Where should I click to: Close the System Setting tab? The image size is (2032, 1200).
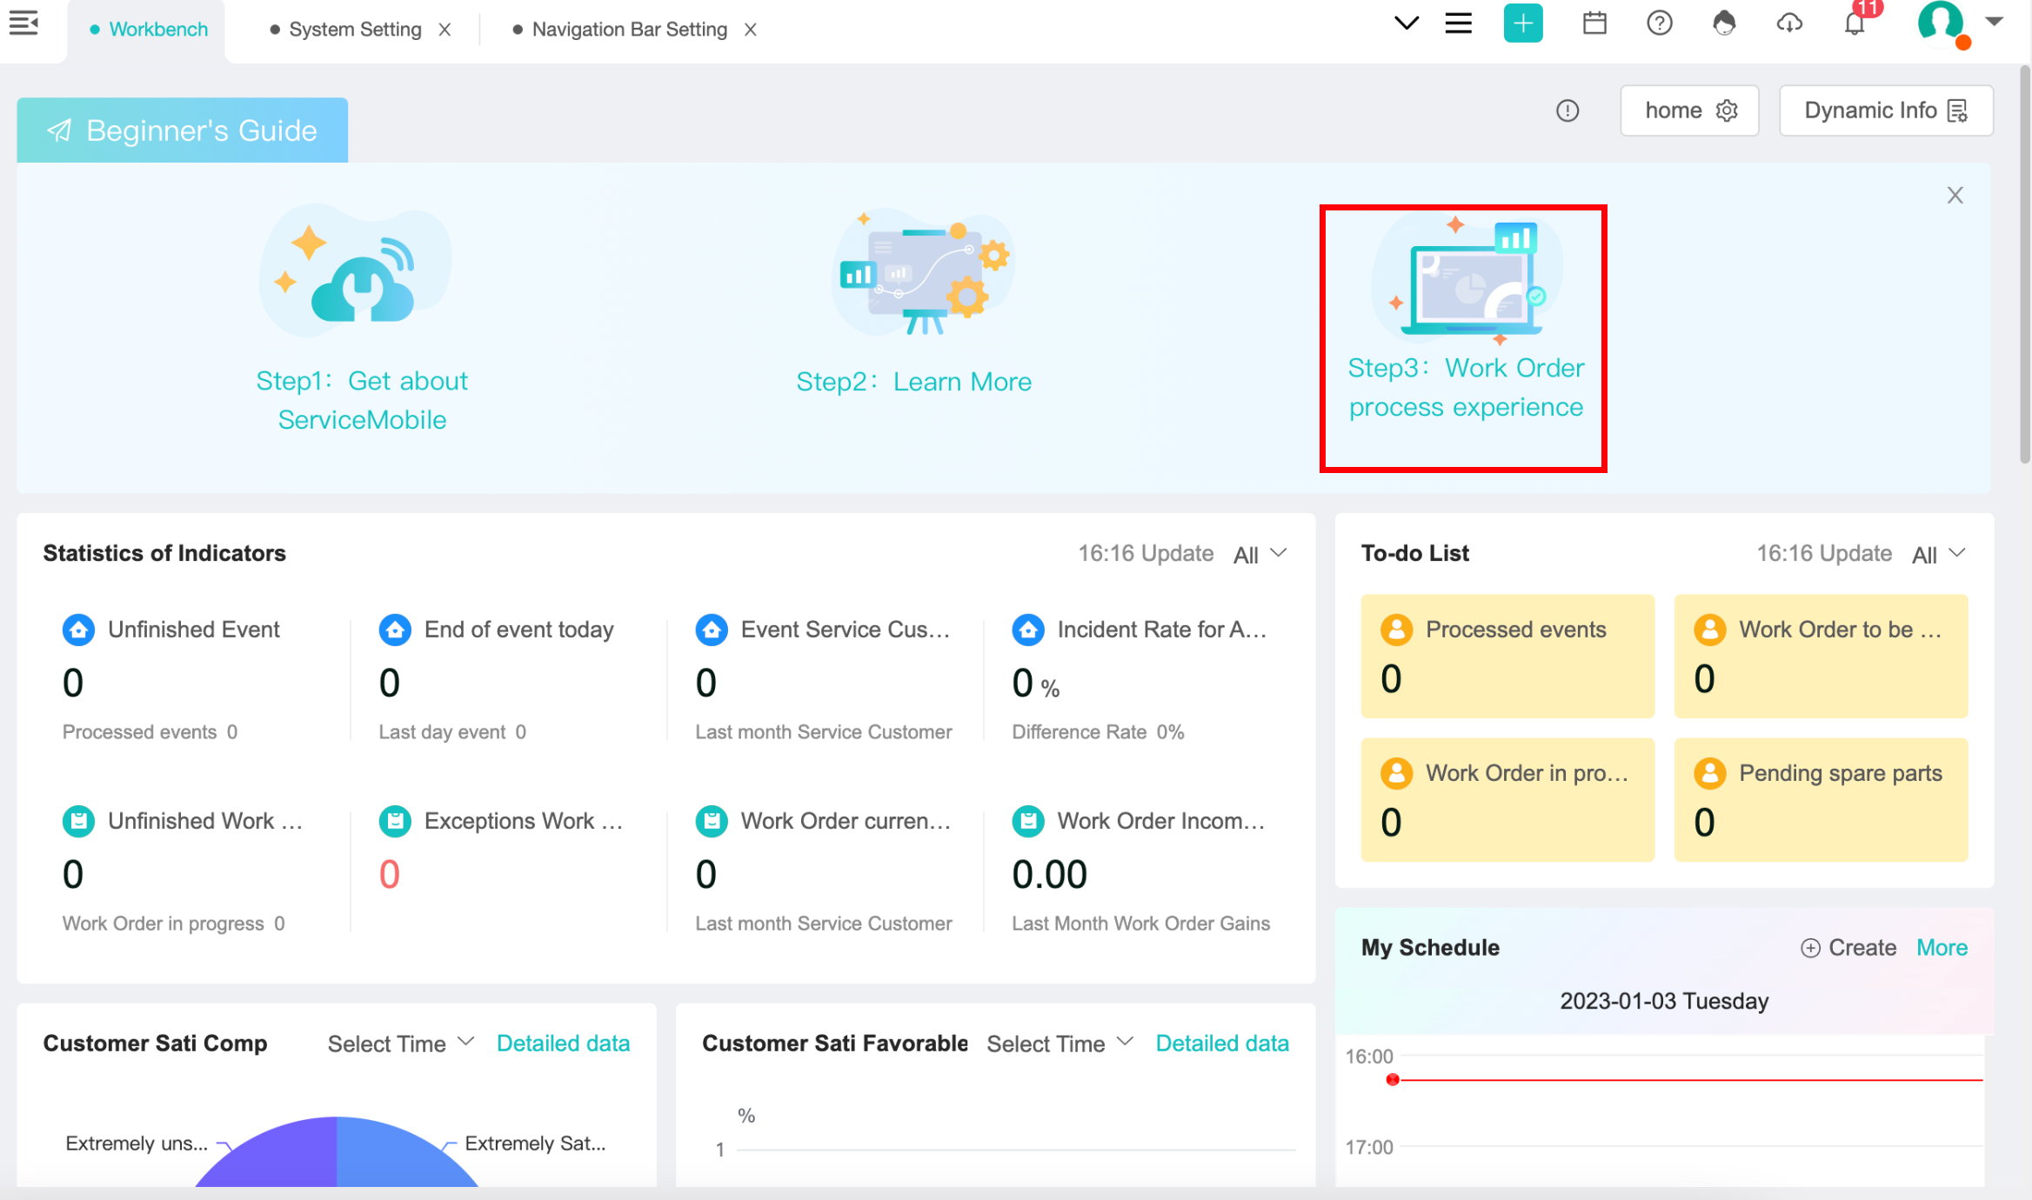coord(444,30)
